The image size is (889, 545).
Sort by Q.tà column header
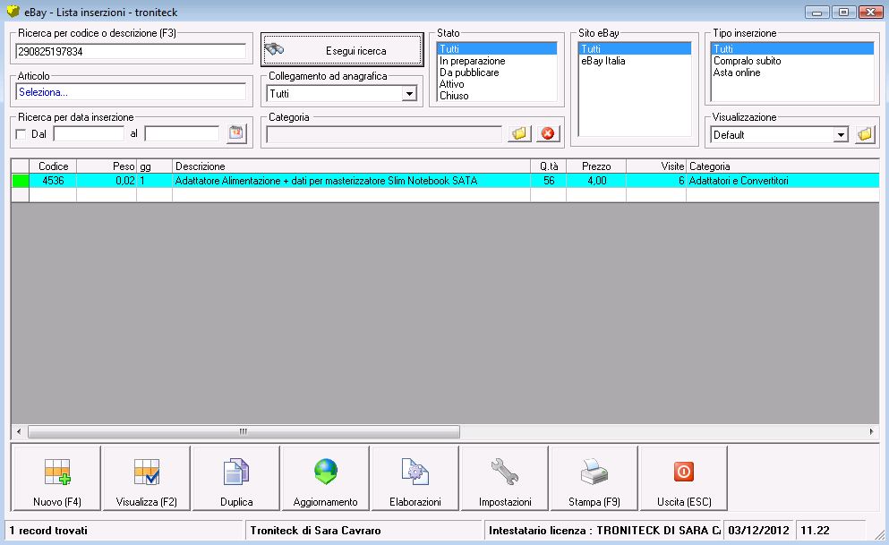[548, 166]
